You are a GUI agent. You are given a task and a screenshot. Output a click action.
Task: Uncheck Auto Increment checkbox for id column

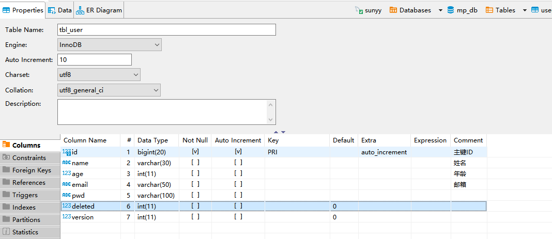(238, 152)
